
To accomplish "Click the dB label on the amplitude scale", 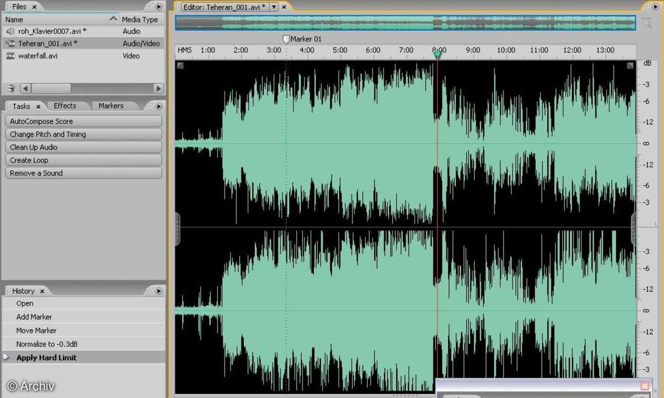I will point(647,64).
